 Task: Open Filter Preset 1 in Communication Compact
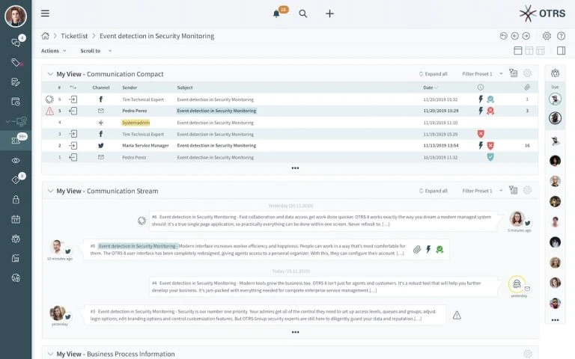click(482, 74)
